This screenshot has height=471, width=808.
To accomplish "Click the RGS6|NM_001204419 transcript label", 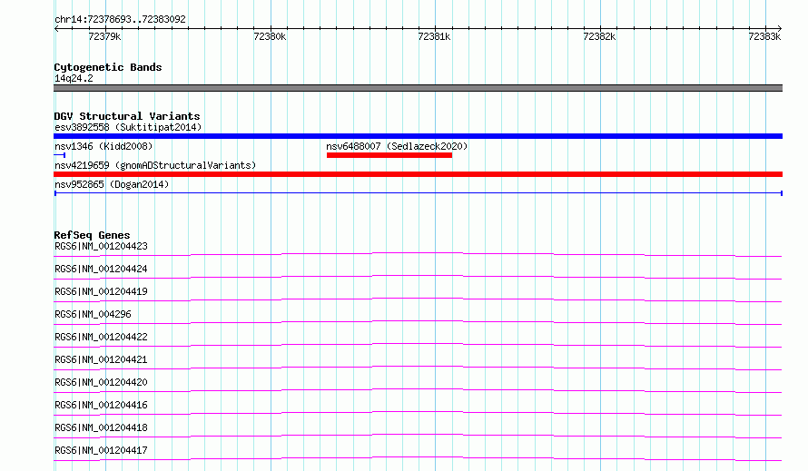I will pyautogui.click(x=101, y=291).
